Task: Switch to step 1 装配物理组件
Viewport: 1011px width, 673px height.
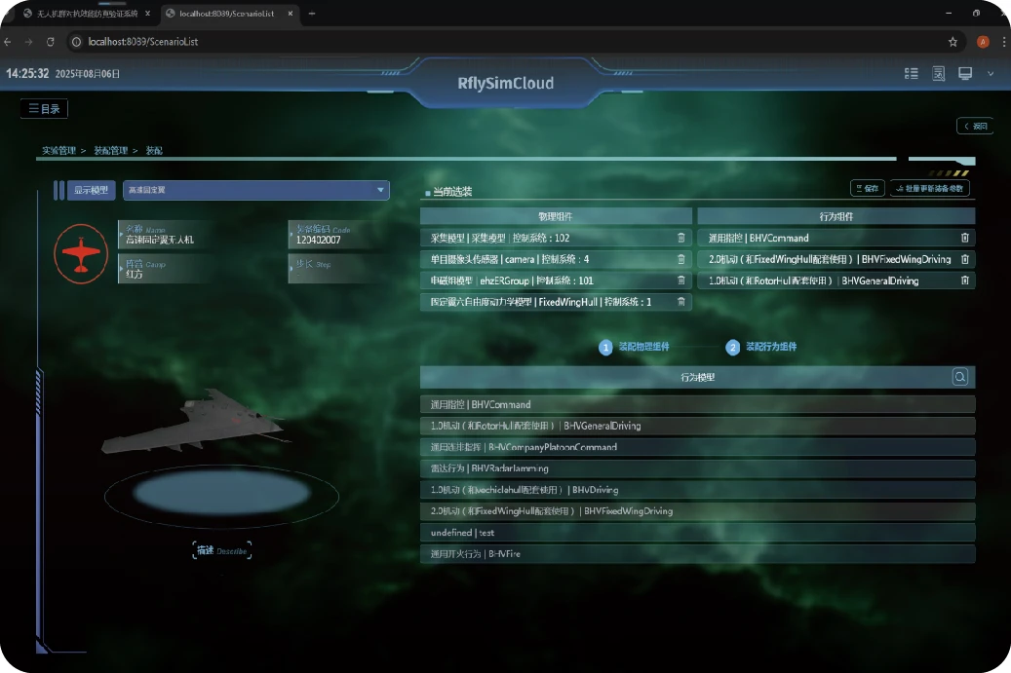Action: (x=634, y=347)
